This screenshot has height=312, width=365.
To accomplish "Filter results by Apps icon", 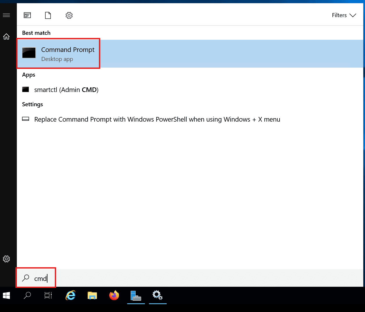I will click(27, 15).
